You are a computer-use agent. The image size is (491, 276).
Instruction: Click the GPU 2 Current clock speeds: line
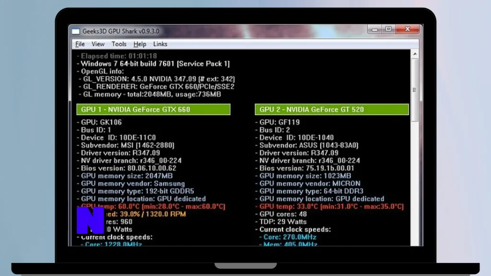pyautogui.click(x=293, y=230)
